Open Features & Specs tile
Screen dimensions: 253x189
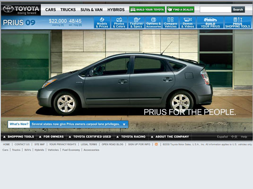(136, 22)
